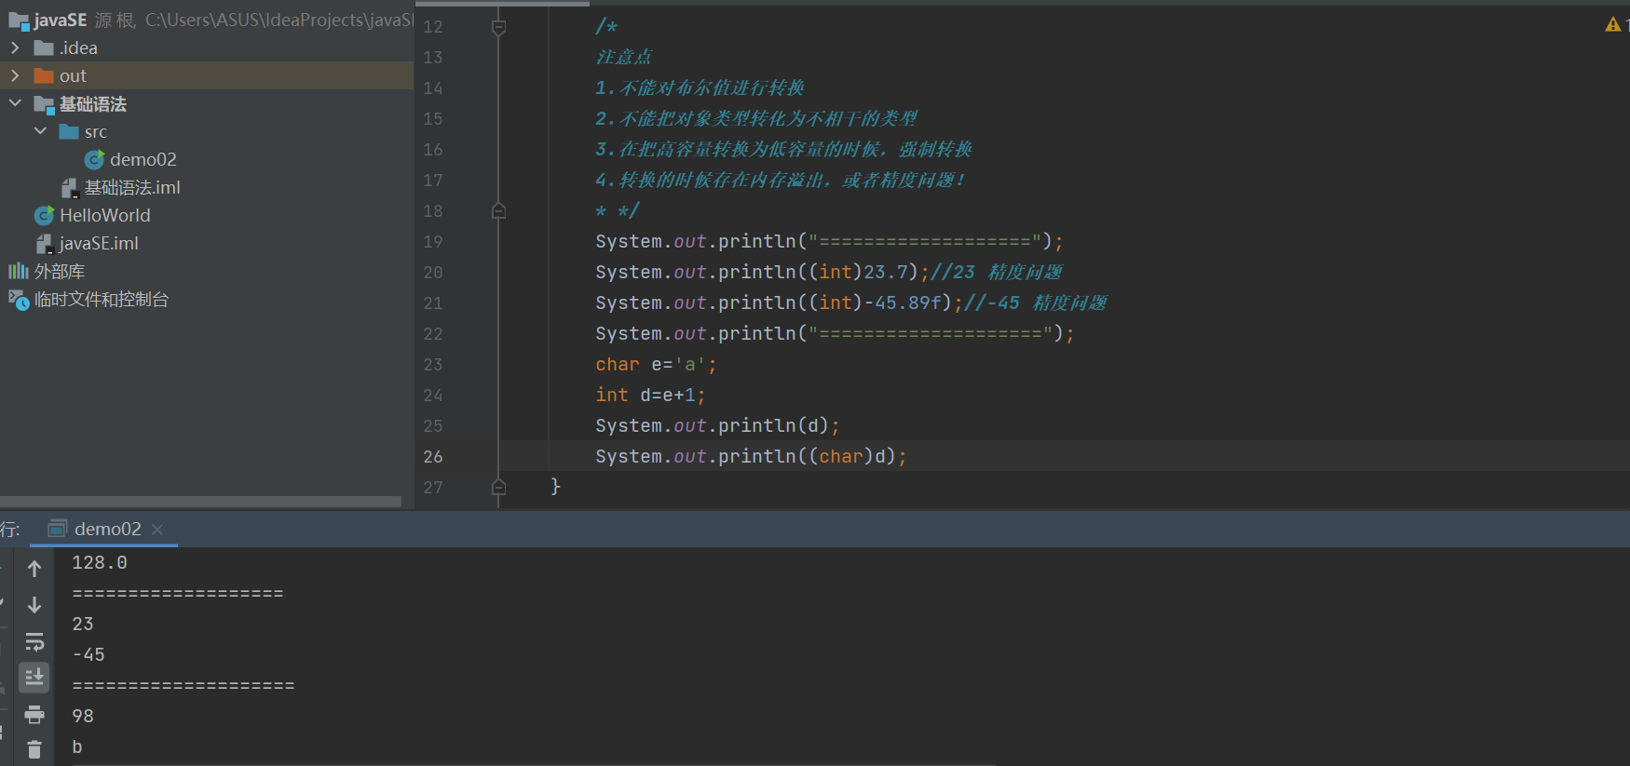
Task: Click the comment line starting with '3.在把高容量'
Action: [x=784, y=149]
